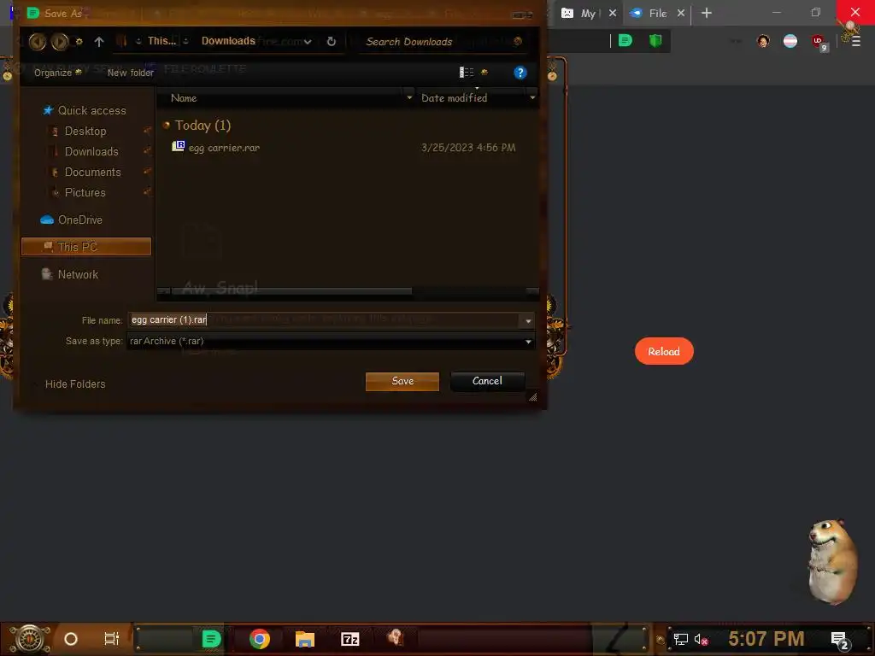Refresh the Downloads folder listing
Viewport: 875px width, 656px height.
coord(331,41)
